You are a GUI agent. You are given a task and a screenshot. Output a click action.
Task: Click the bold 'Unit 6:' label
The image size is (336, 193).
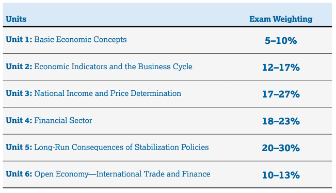19,174
